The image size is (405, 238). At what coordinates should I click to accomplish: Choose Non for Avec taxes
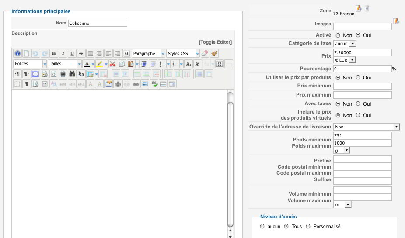(x=338, y=104)
